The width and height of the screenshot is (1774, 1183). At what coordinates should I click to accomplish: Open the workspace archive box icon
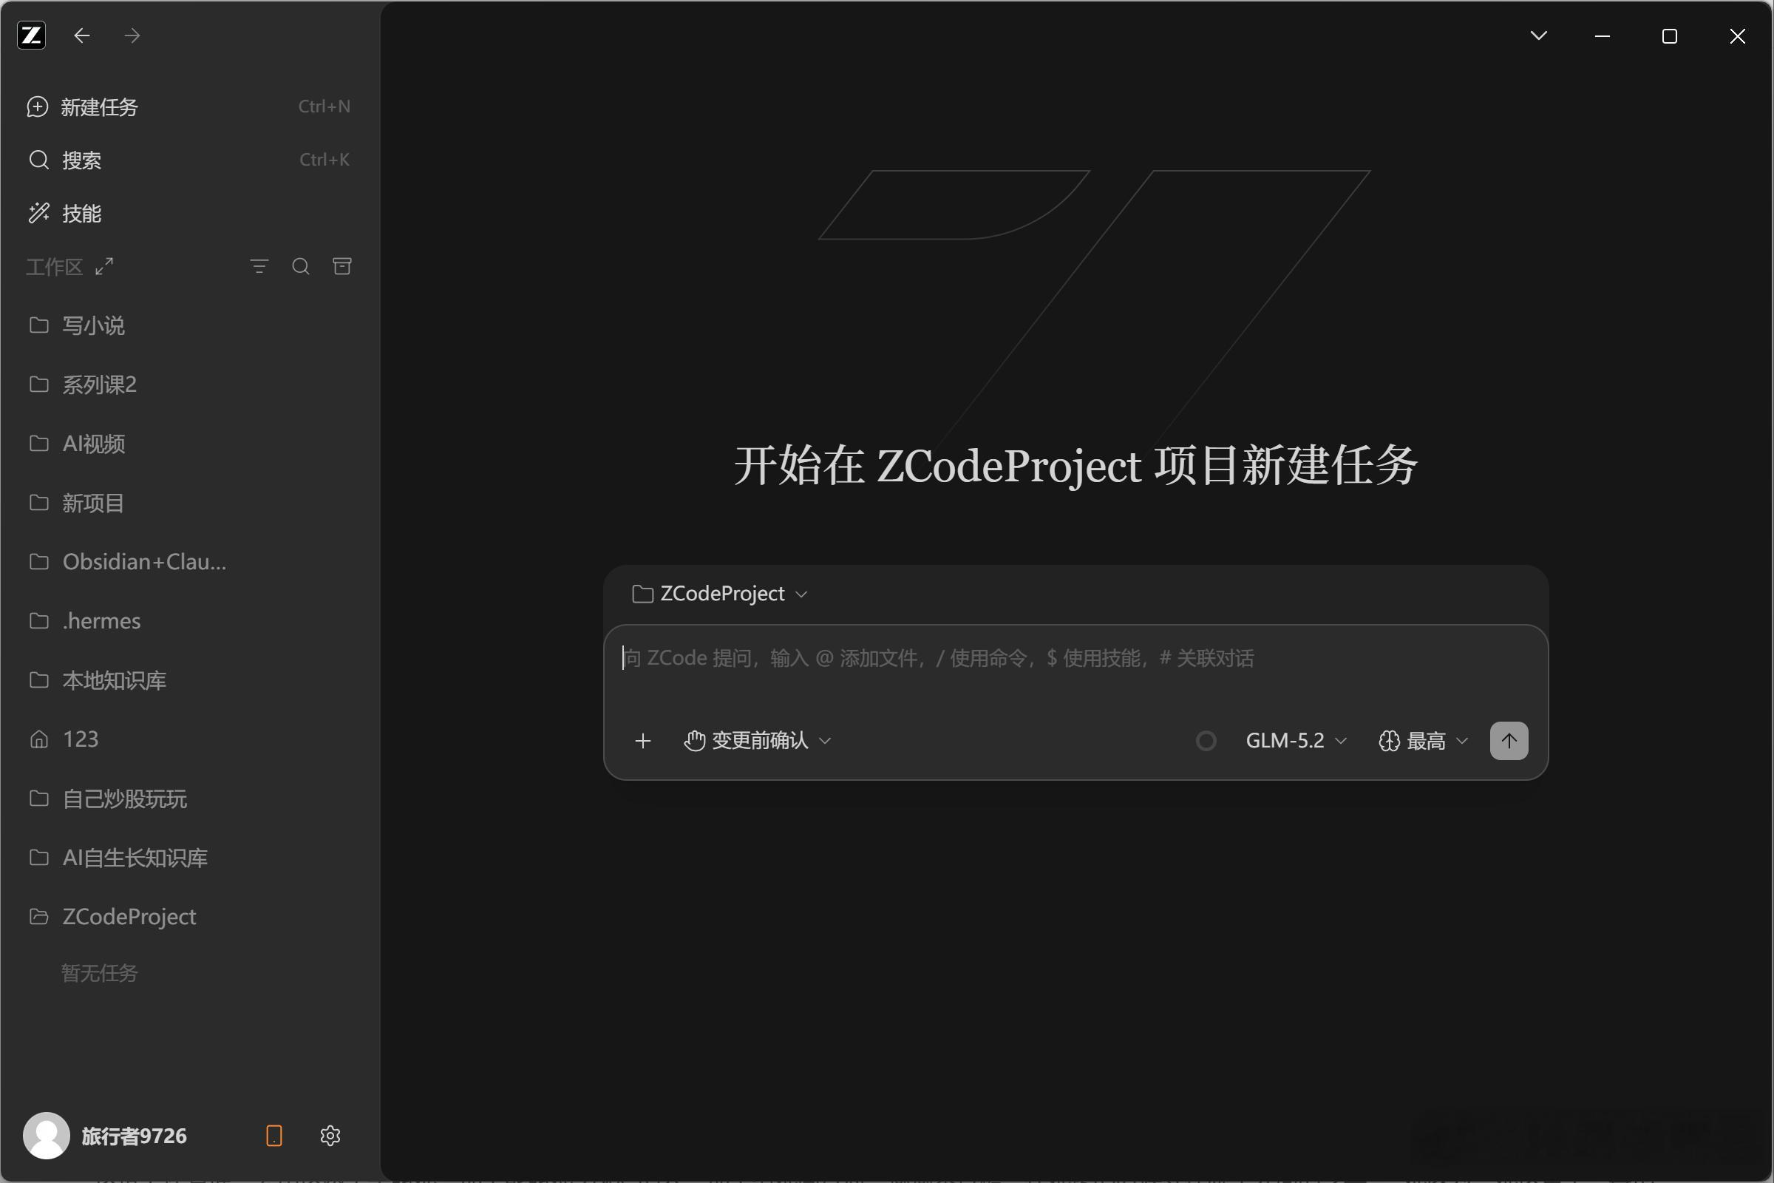click(342, 266)
